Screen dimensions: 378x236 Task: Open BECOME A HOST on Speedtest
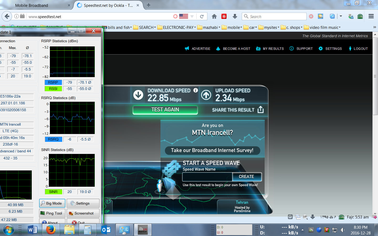coord(233,49)
